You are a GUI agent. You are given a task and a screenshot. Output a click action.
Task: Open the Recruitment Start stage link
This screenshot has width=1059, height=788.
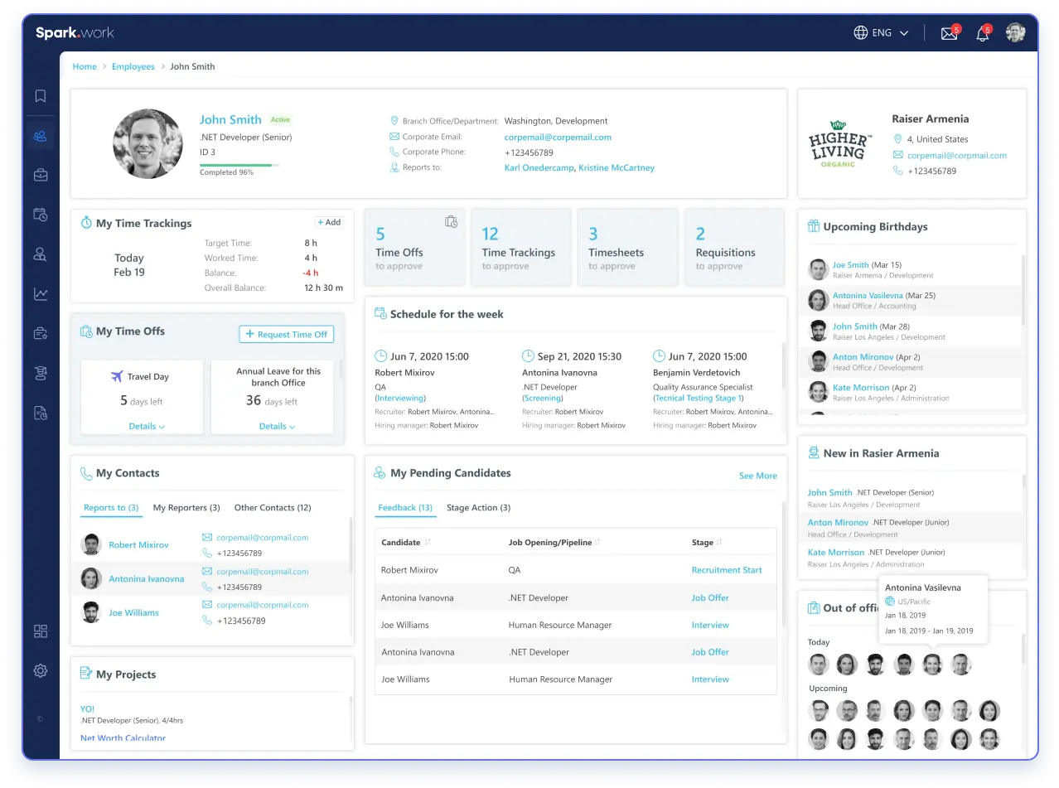coord(727,570)
